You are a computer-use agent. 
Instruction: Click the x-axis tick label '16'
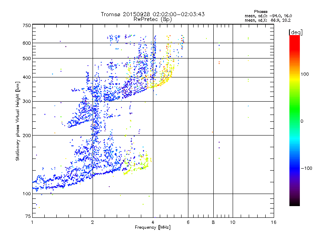274,222
